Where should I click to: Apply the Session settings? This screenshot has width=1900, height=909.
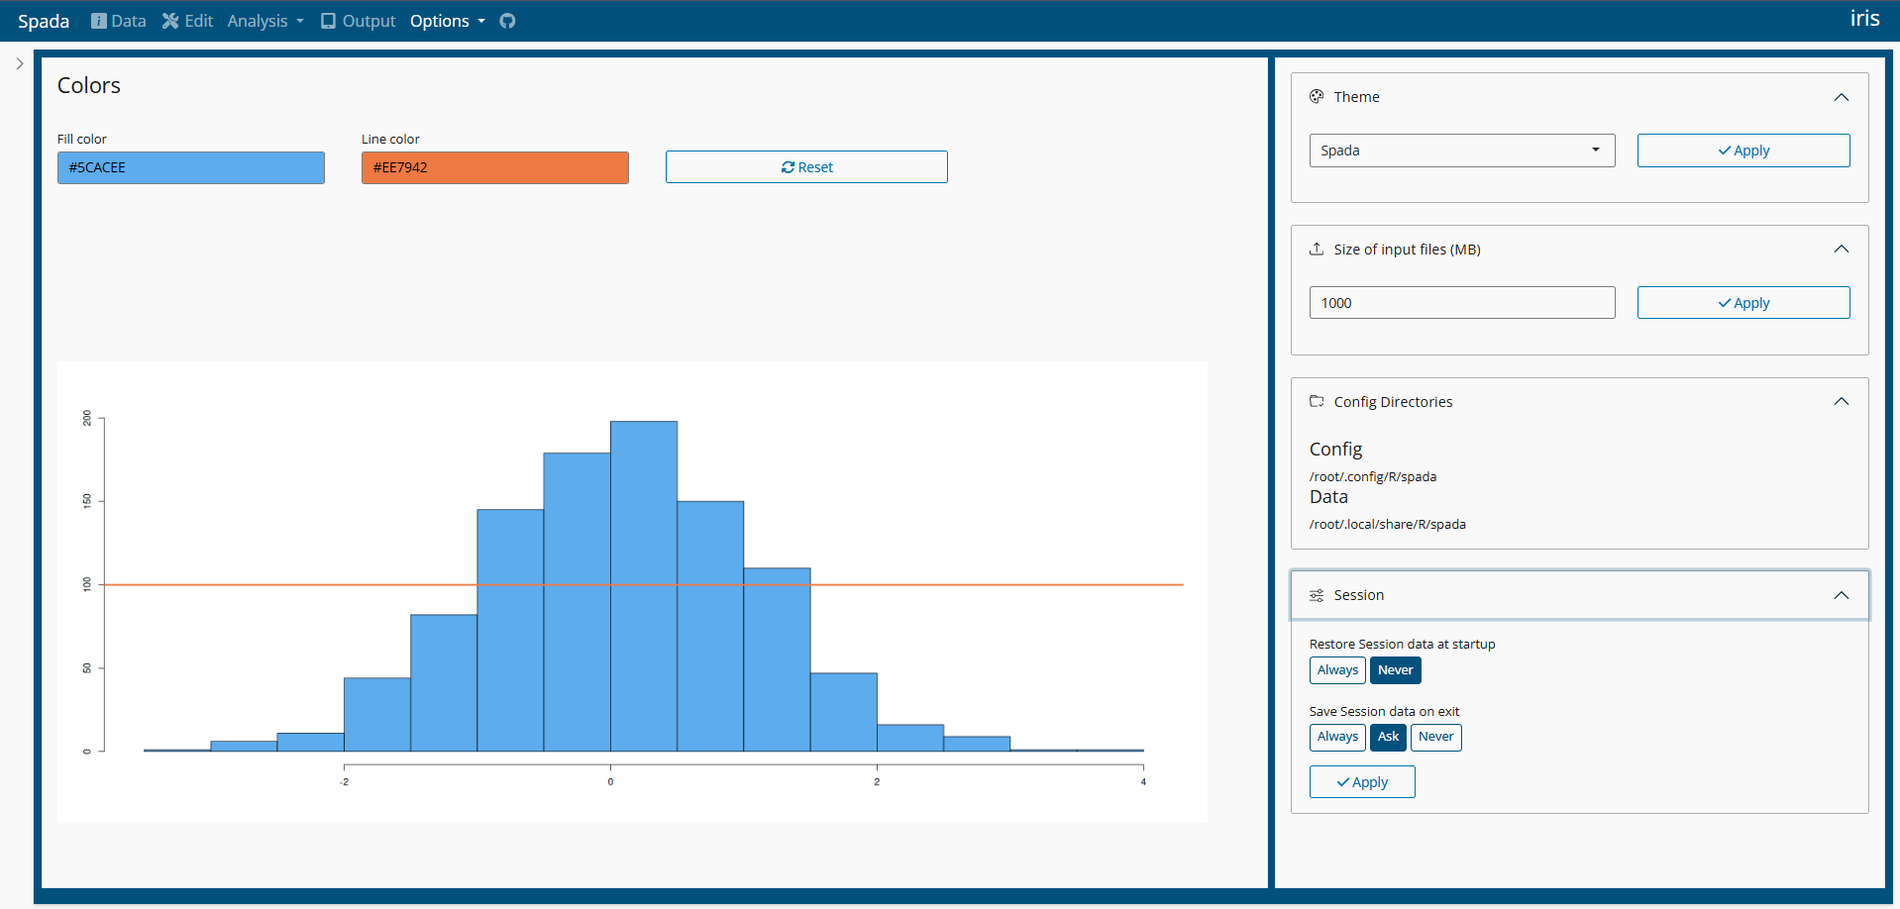(1362, 782)
